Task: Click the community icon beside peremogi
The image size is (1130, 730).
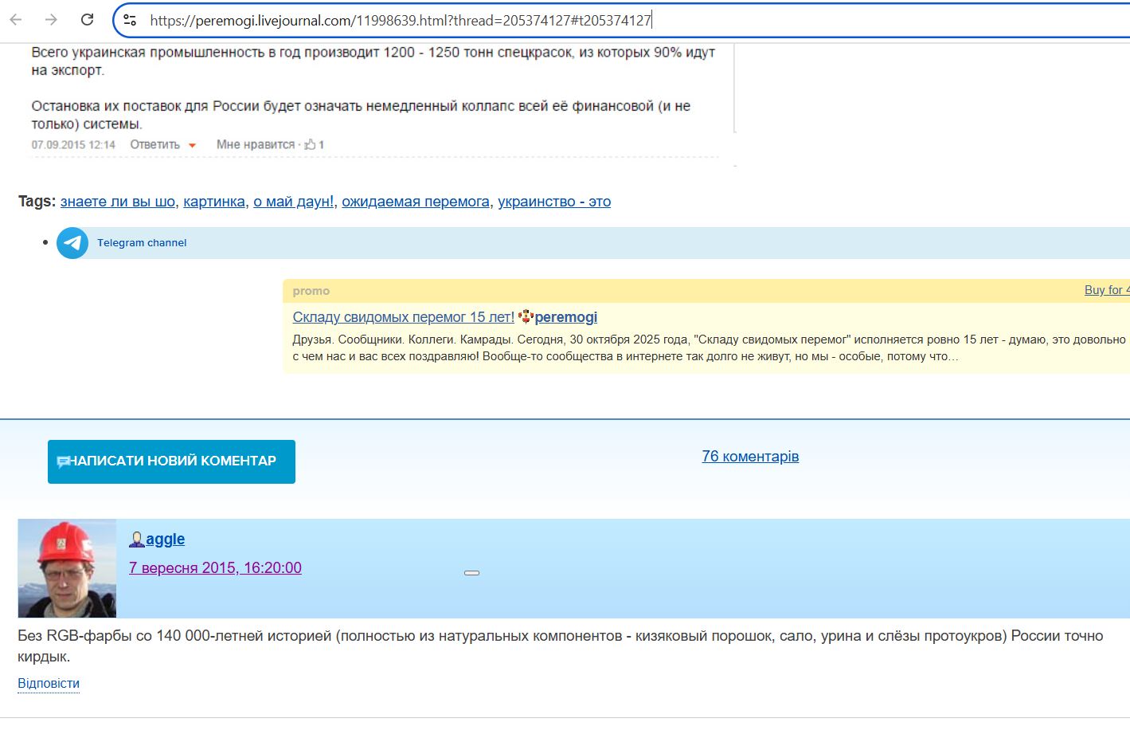Action: [x=526, y=317]
